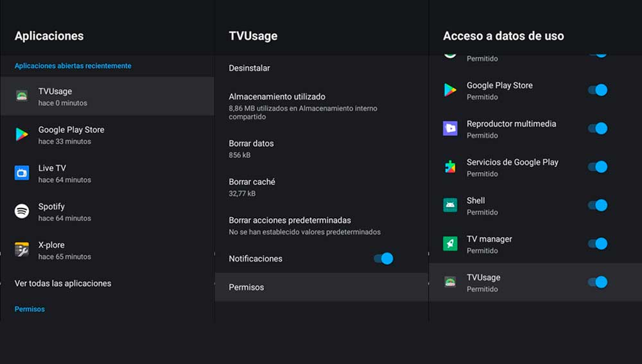This screenshot has width=642, height=364.
Task: Select Borrar caché option
Action: pos(322,187)
